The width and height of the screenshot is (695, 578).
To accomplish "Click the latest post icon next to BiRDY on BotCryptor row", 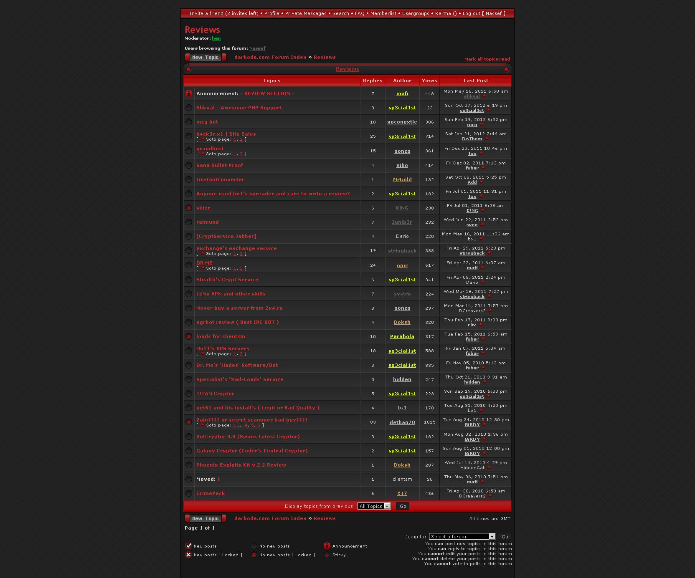I will [484, 439].
